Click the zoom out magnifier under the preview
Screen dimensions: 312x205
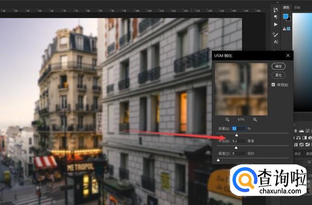[x=227, y=119]
